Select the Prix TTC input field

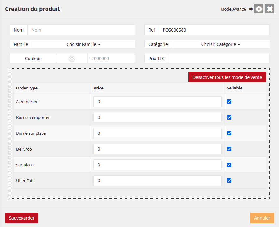(x=219, y=59)
